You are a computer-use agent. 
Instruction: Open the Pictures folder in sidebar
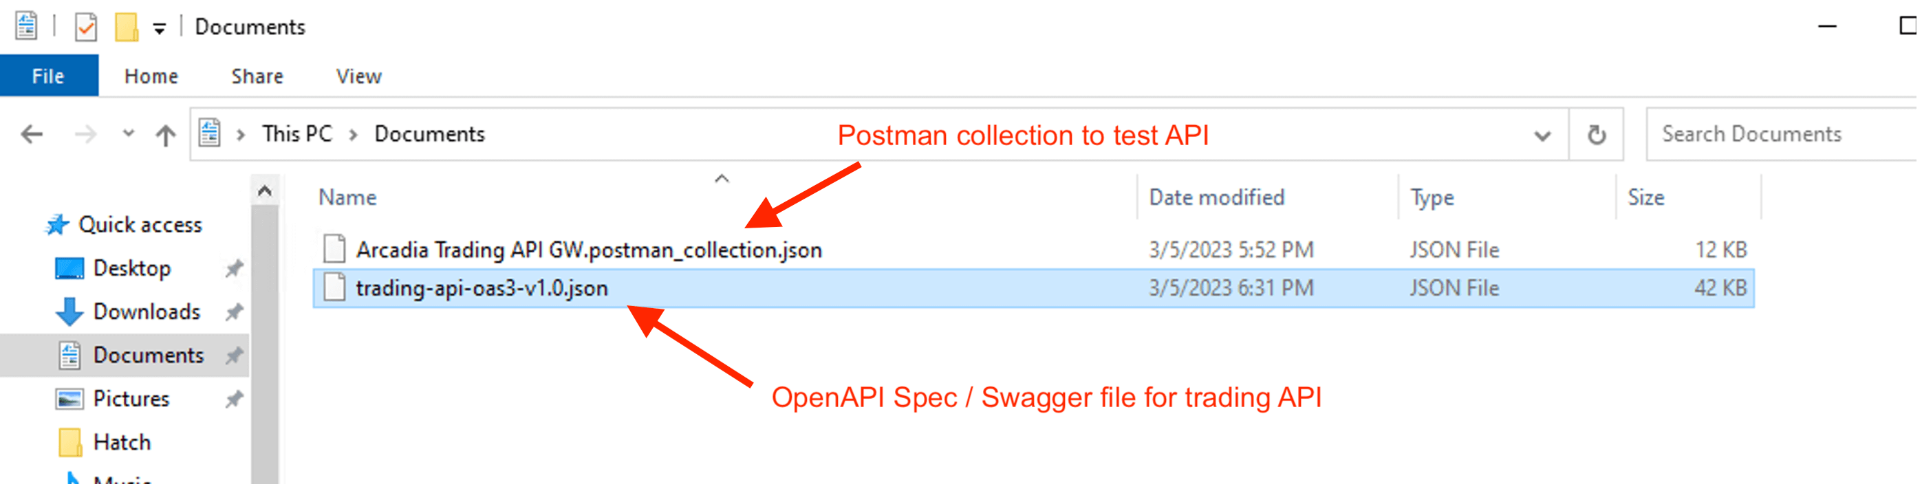(131, 400)
